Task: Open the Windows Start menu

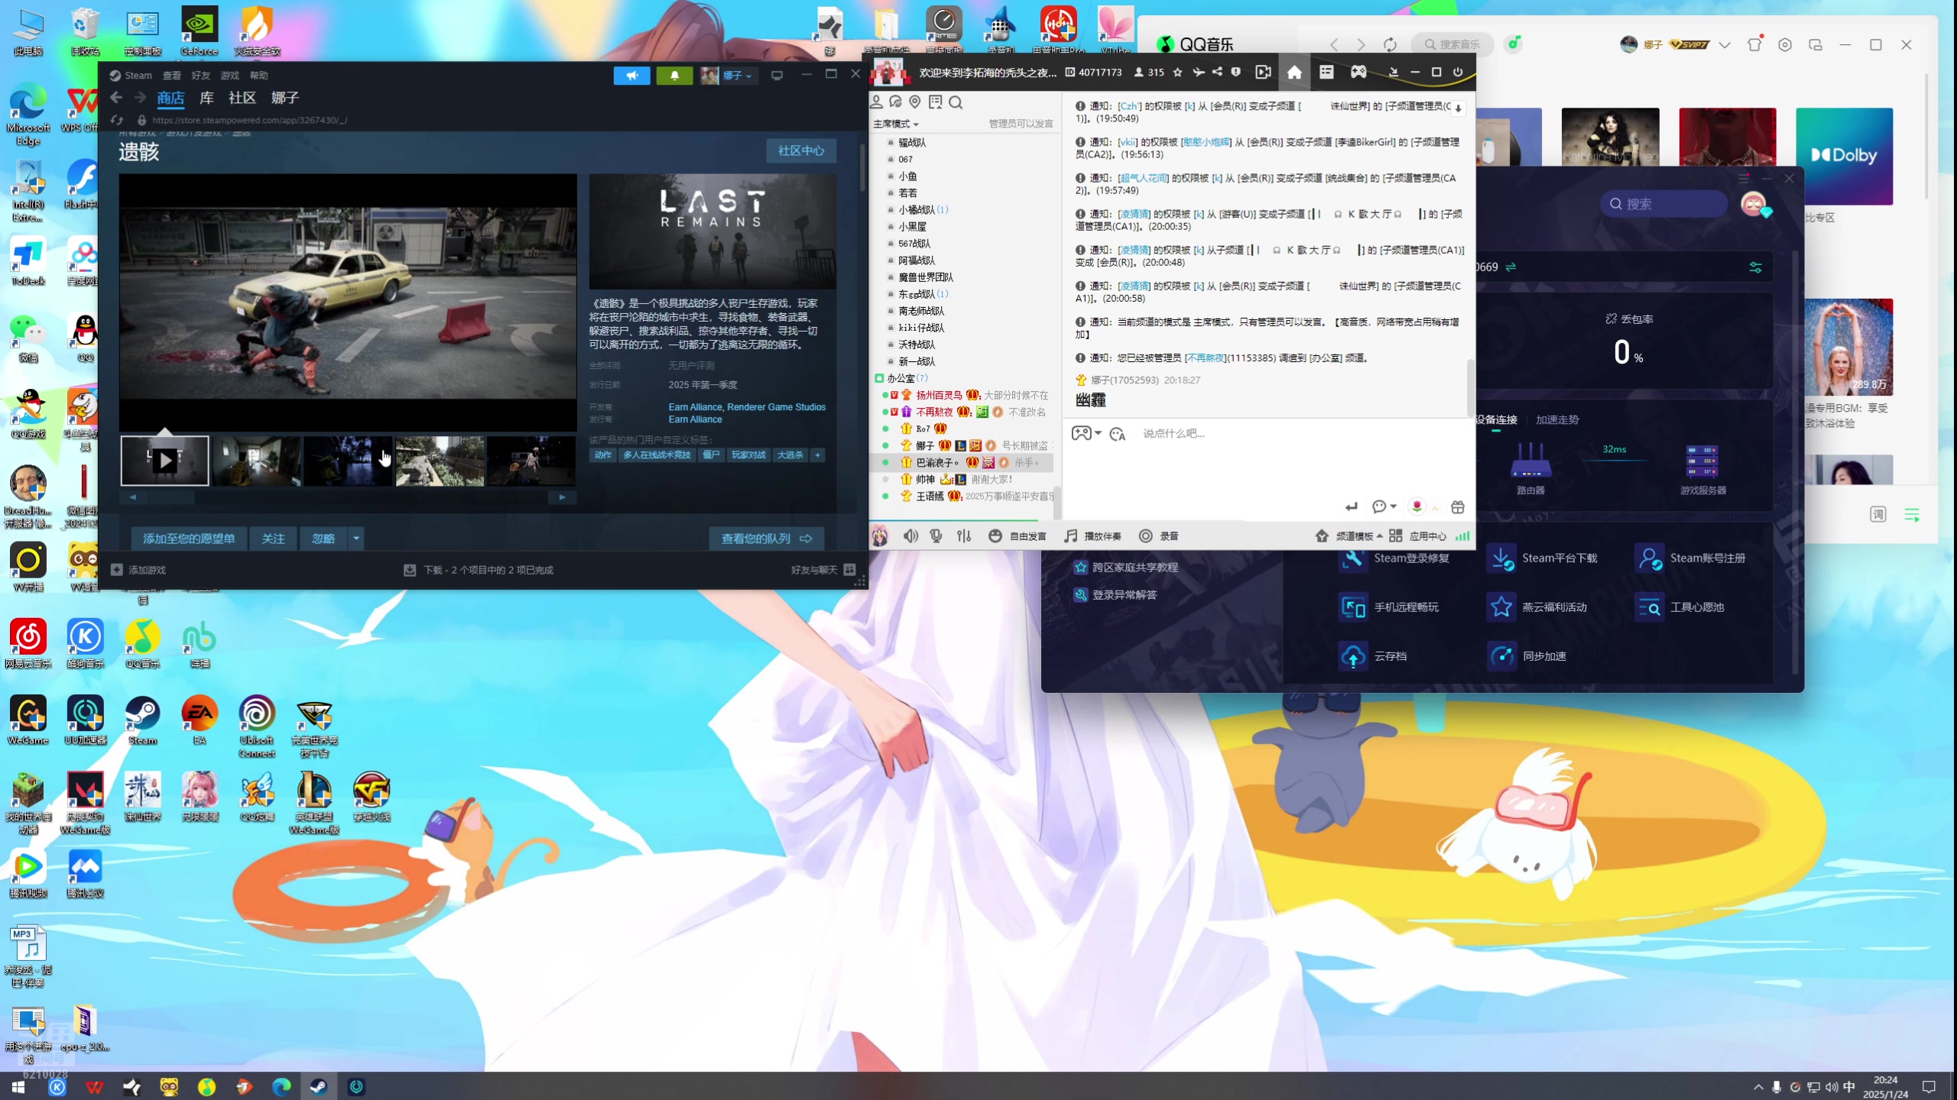Action: [x=18, y=1087]
